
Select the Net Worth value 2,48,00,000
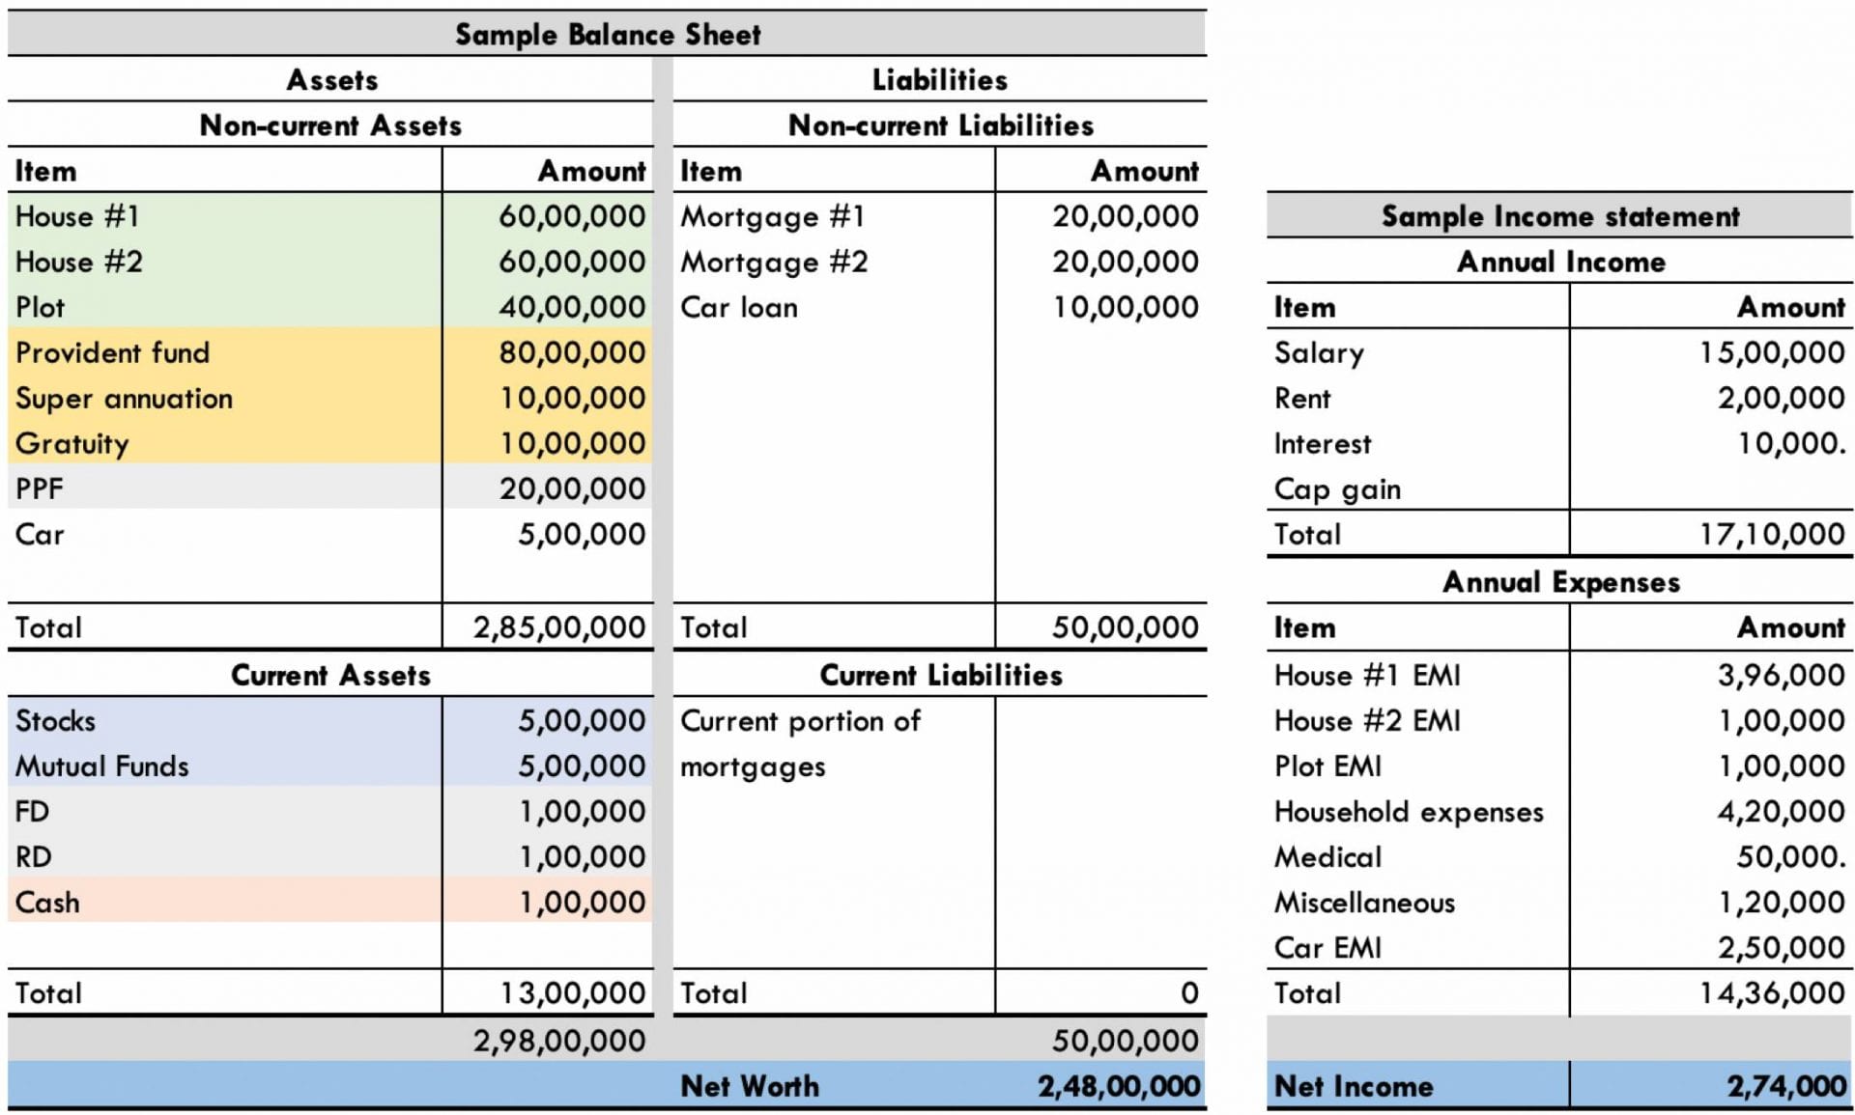pos(1119,1085)
